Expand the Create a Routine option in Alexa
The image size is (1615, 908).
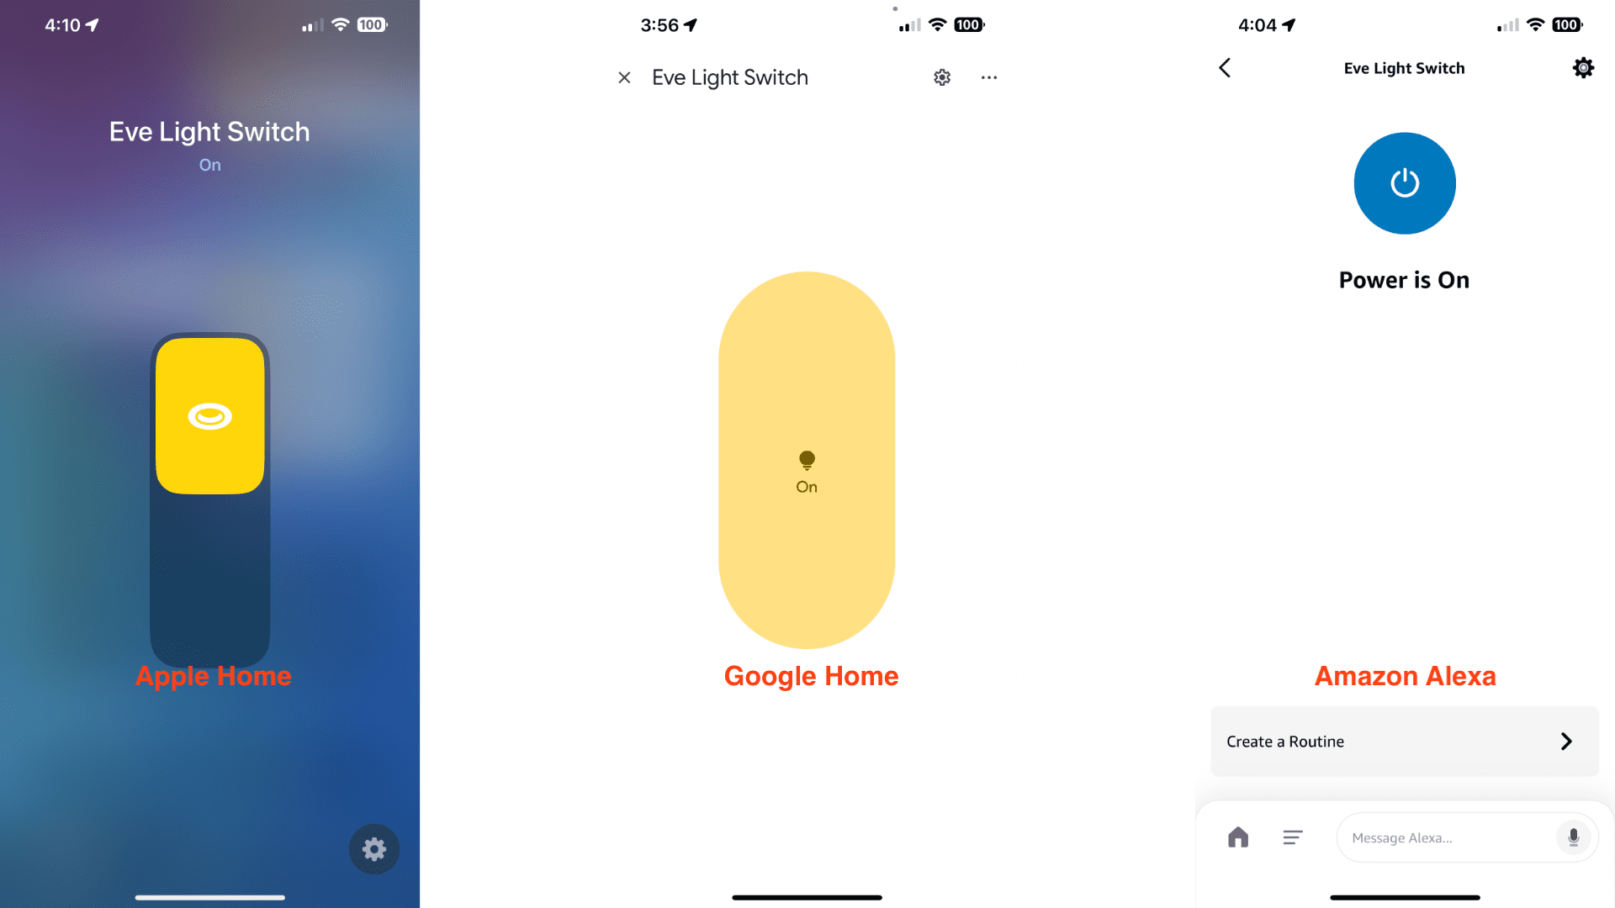[x=1569, y=741]
